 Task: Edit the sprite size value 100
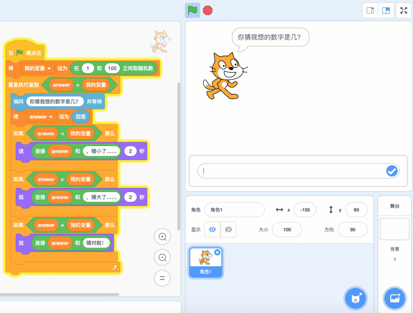pos(287,230)
